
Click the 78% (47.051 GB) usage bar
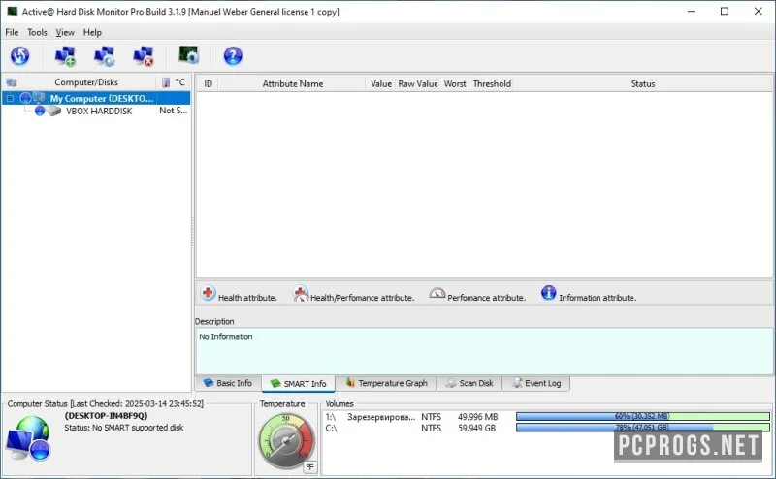coord(642,427)
